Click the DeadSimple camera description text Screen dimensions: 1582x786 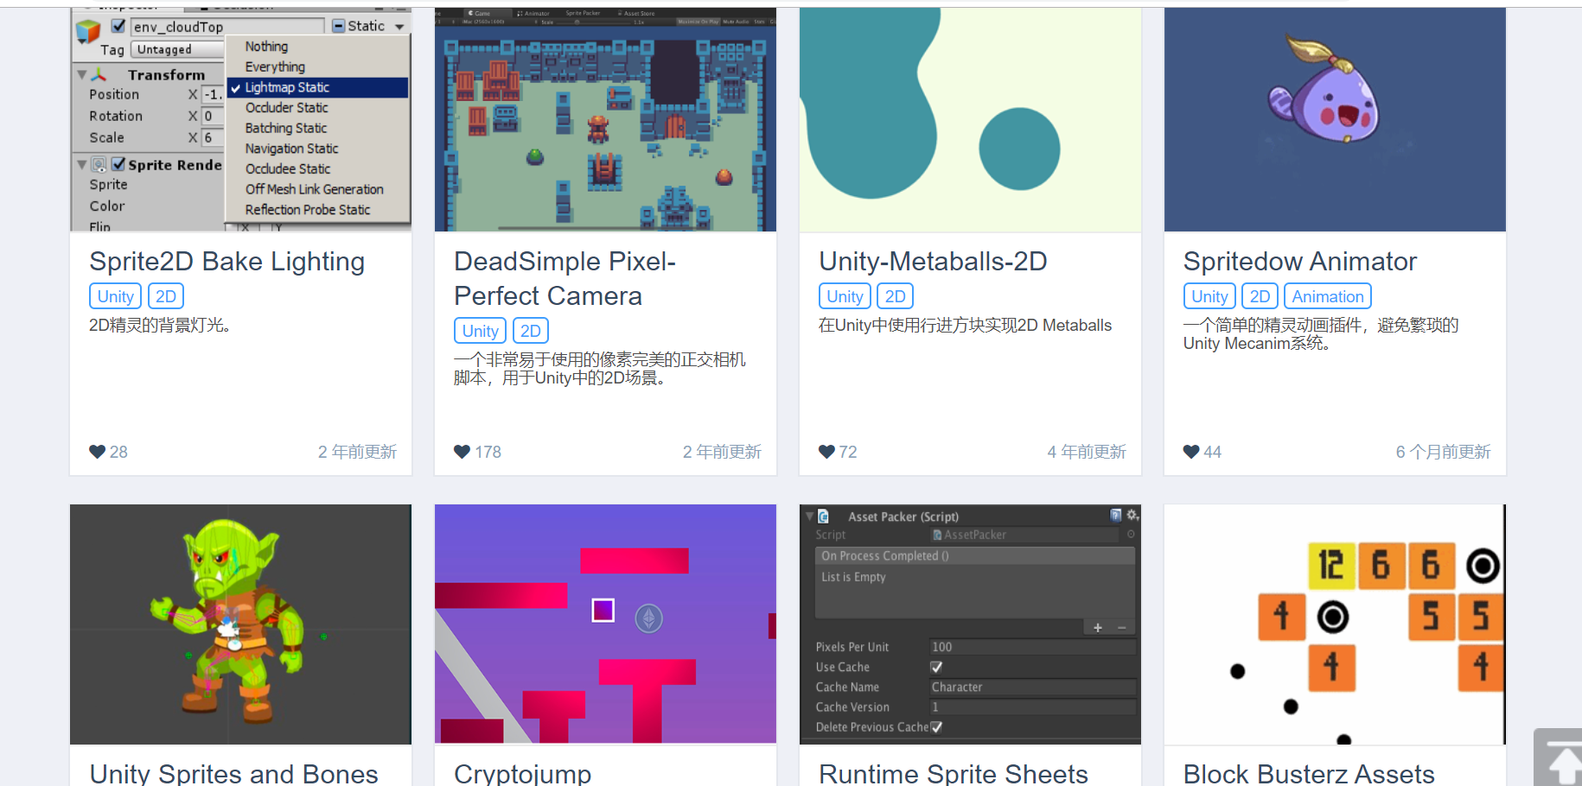tap(600, 369)
